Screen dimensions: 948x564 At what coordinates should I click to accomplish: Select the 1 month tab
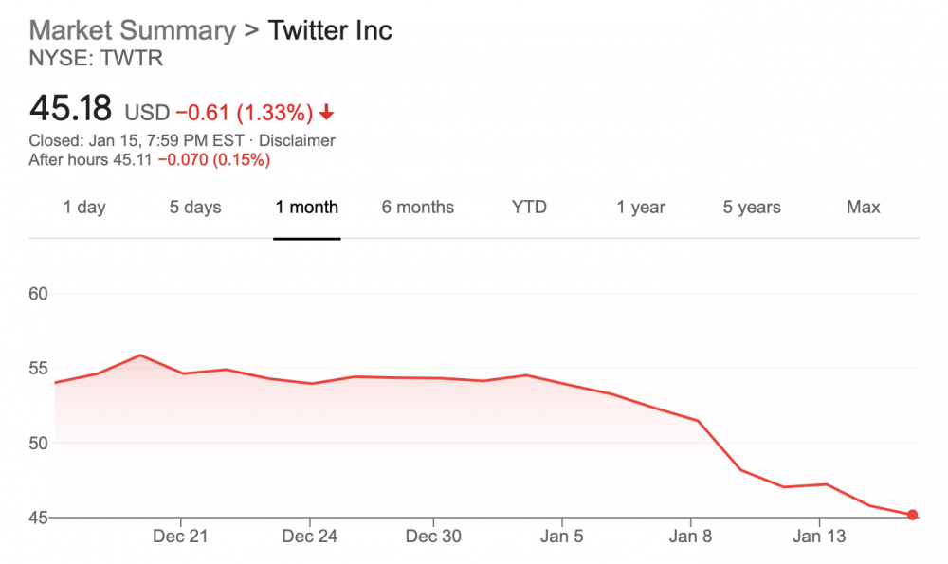307,207
